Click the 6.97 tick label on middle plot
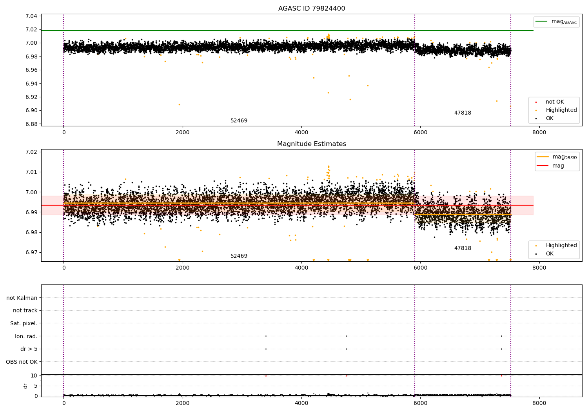Screen dimensions: 588x412 [x=31, y=253]
